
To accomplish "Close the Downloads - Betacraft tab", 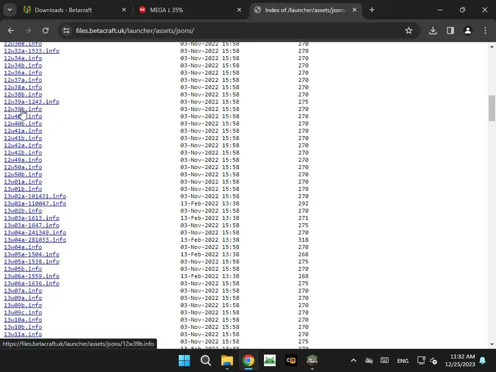I will (x=124, y=10).
